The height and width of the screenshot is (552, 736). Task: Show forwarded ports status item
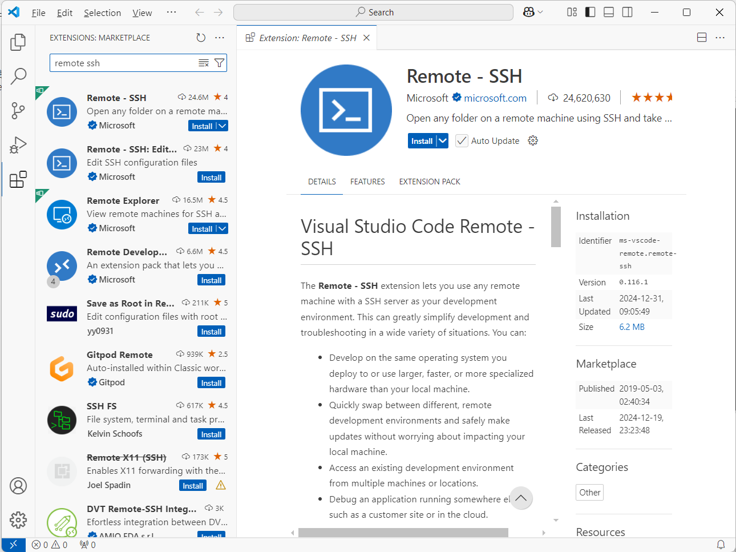(88, 545)
